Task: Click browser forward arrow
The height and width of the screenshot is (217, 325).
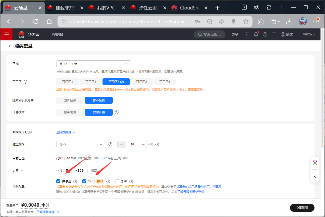Action: tap(22, 21)
